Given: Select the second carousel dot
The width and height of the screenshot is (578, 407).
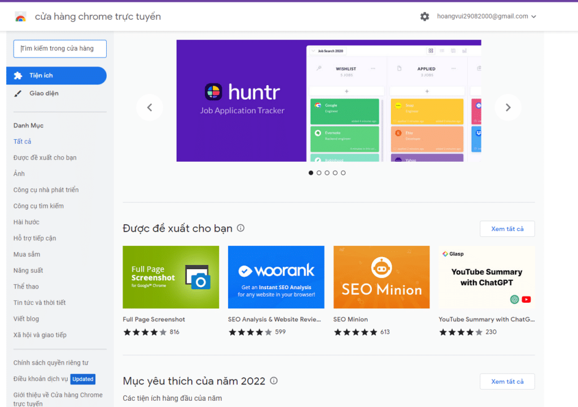Looking at the screenshot, I should [x=319, y=172].
